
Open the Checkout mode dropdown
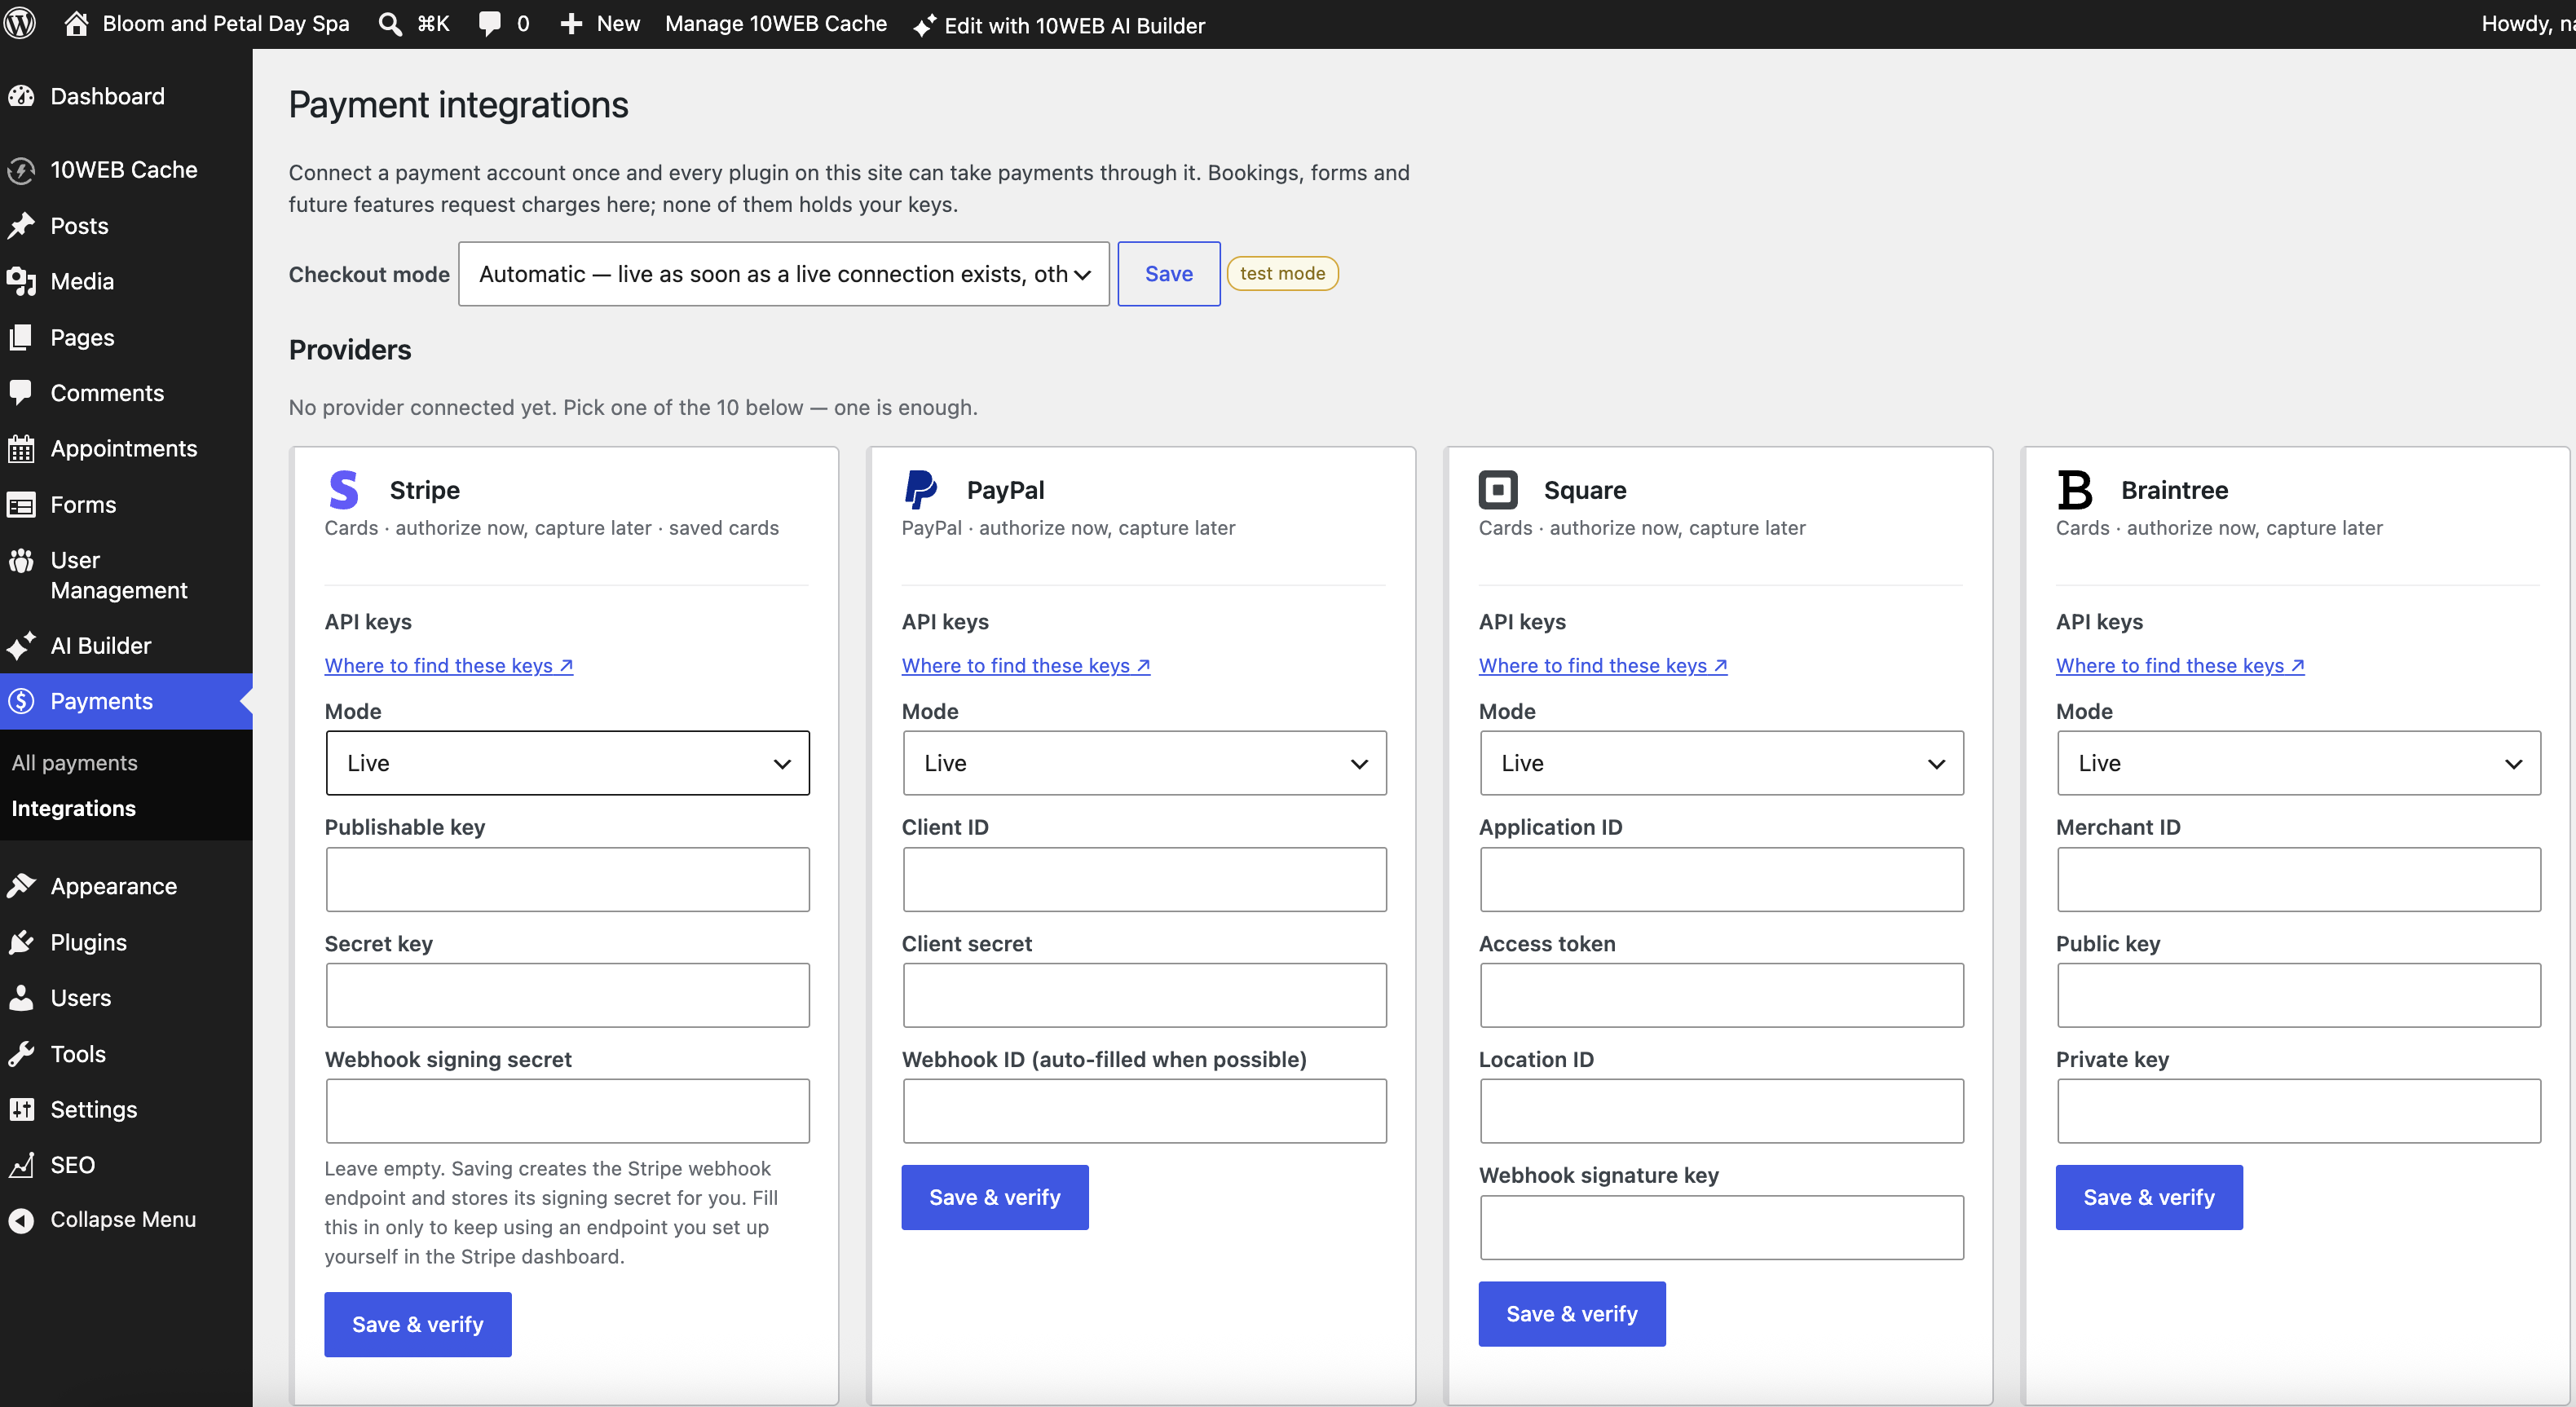tap(784, 274)
